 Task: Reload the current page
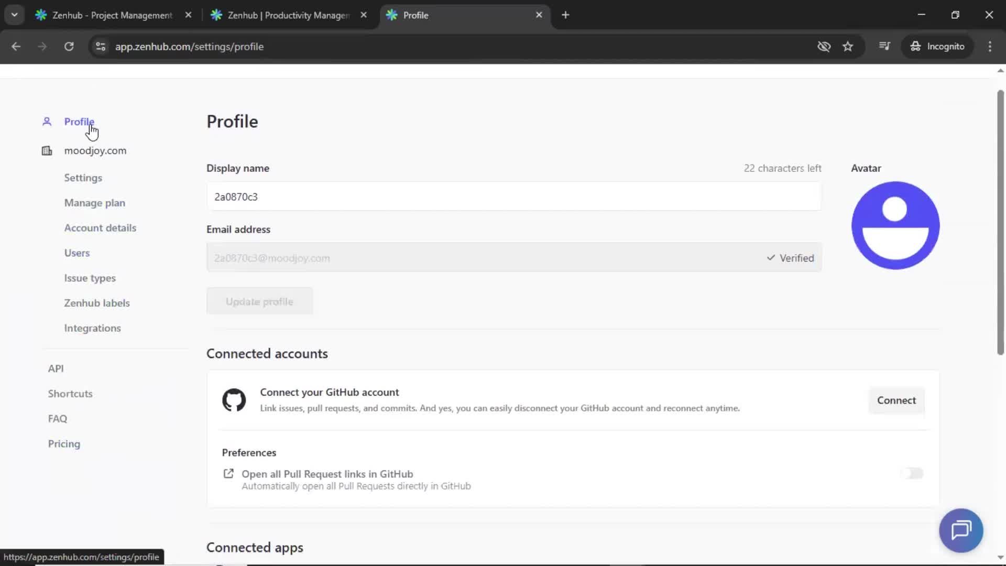(x=69, y=46)
